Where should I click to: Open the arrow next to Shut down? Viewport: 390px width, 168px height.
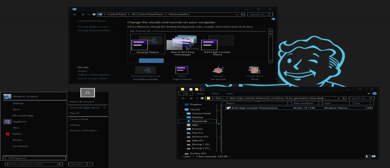coord(90,164)
